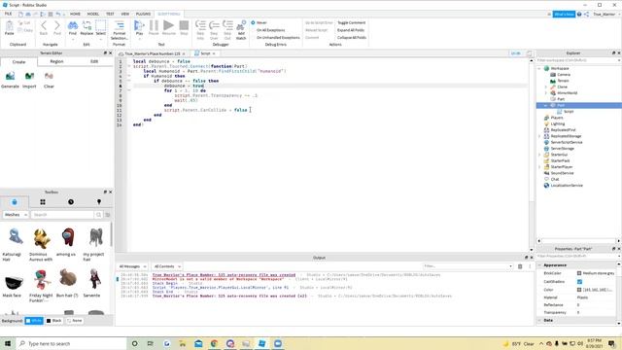Open the Meshes category dropdown
The height and width of the screenshot is (350, 622).
tap(16, 215)
